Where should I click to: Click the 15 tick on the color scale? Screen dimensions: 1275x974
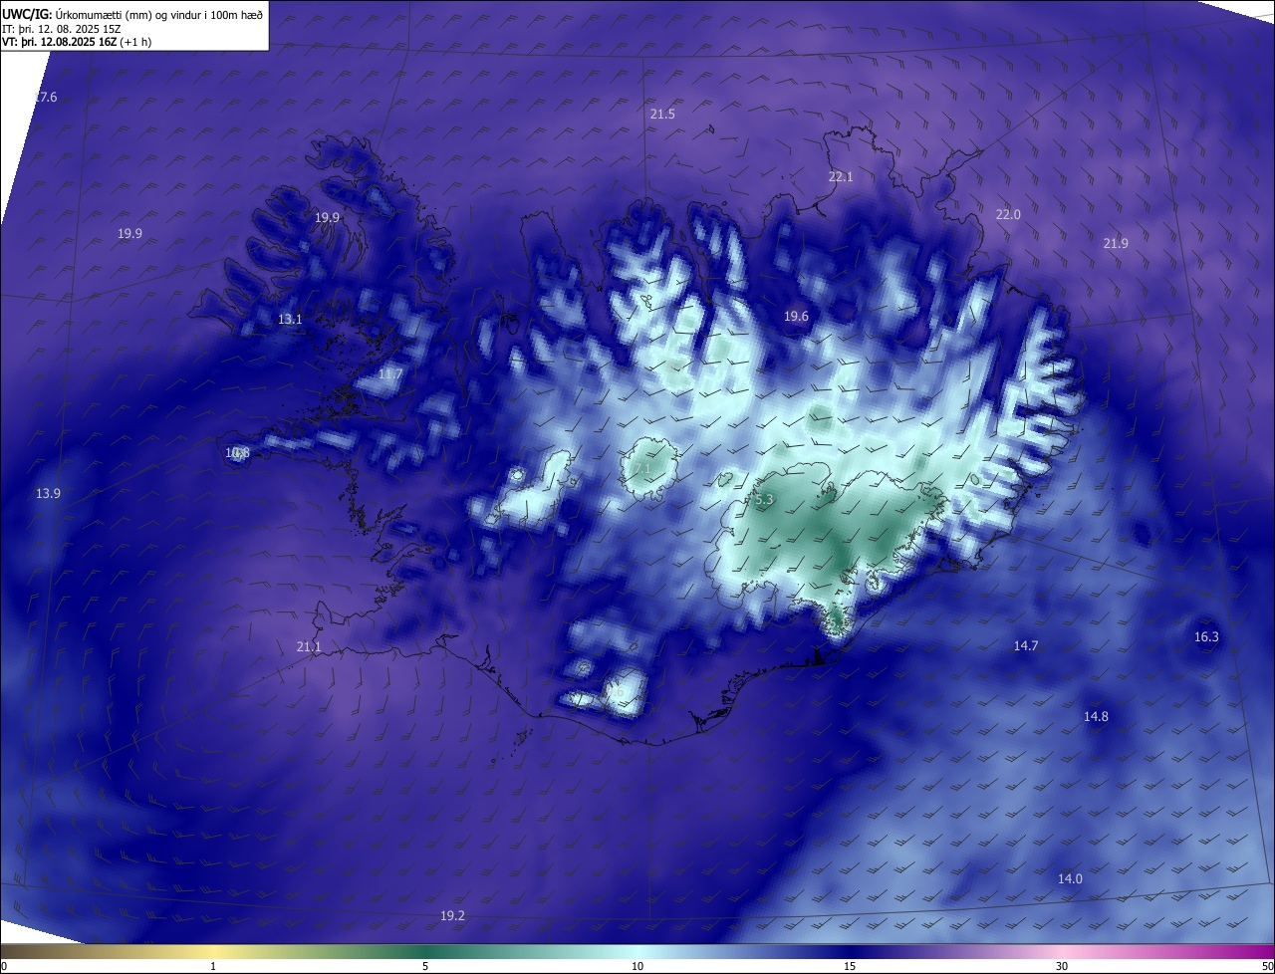pyautogui.click(x=850, y=966)
